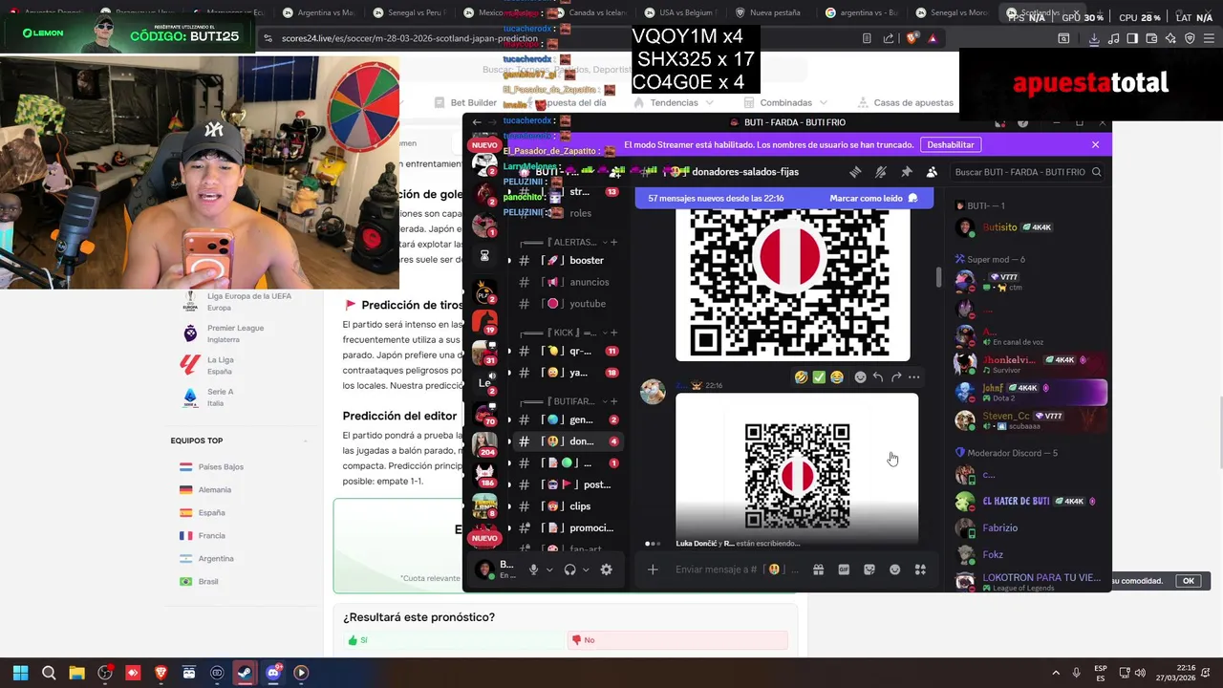Toggle the member list icon in Discord
This screenshot has width=1223, height=688.
pos(932,172)
